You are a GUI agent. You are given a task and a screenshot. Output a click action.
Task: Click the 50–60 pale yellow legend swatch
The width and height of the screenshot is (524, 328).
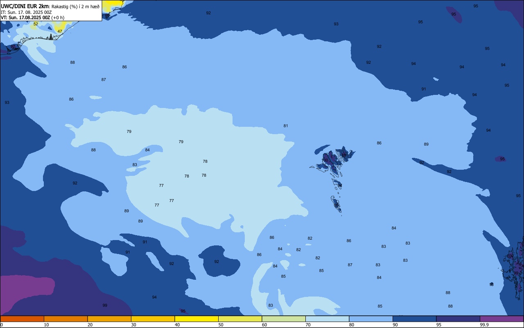(240, 319)
